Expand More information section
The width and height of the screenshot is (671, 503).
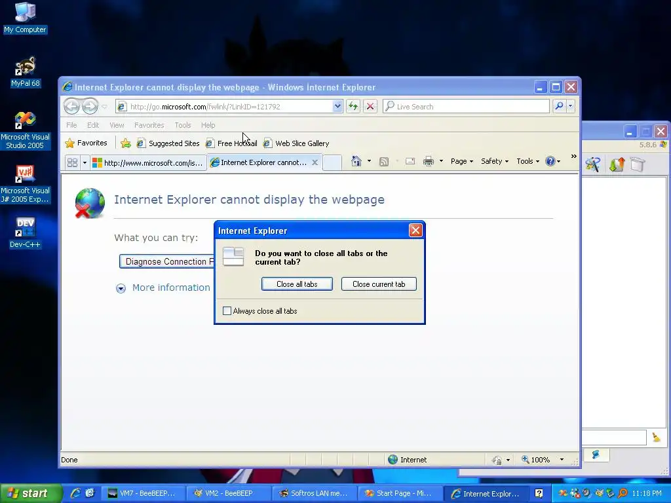click(x=163, y=288)
